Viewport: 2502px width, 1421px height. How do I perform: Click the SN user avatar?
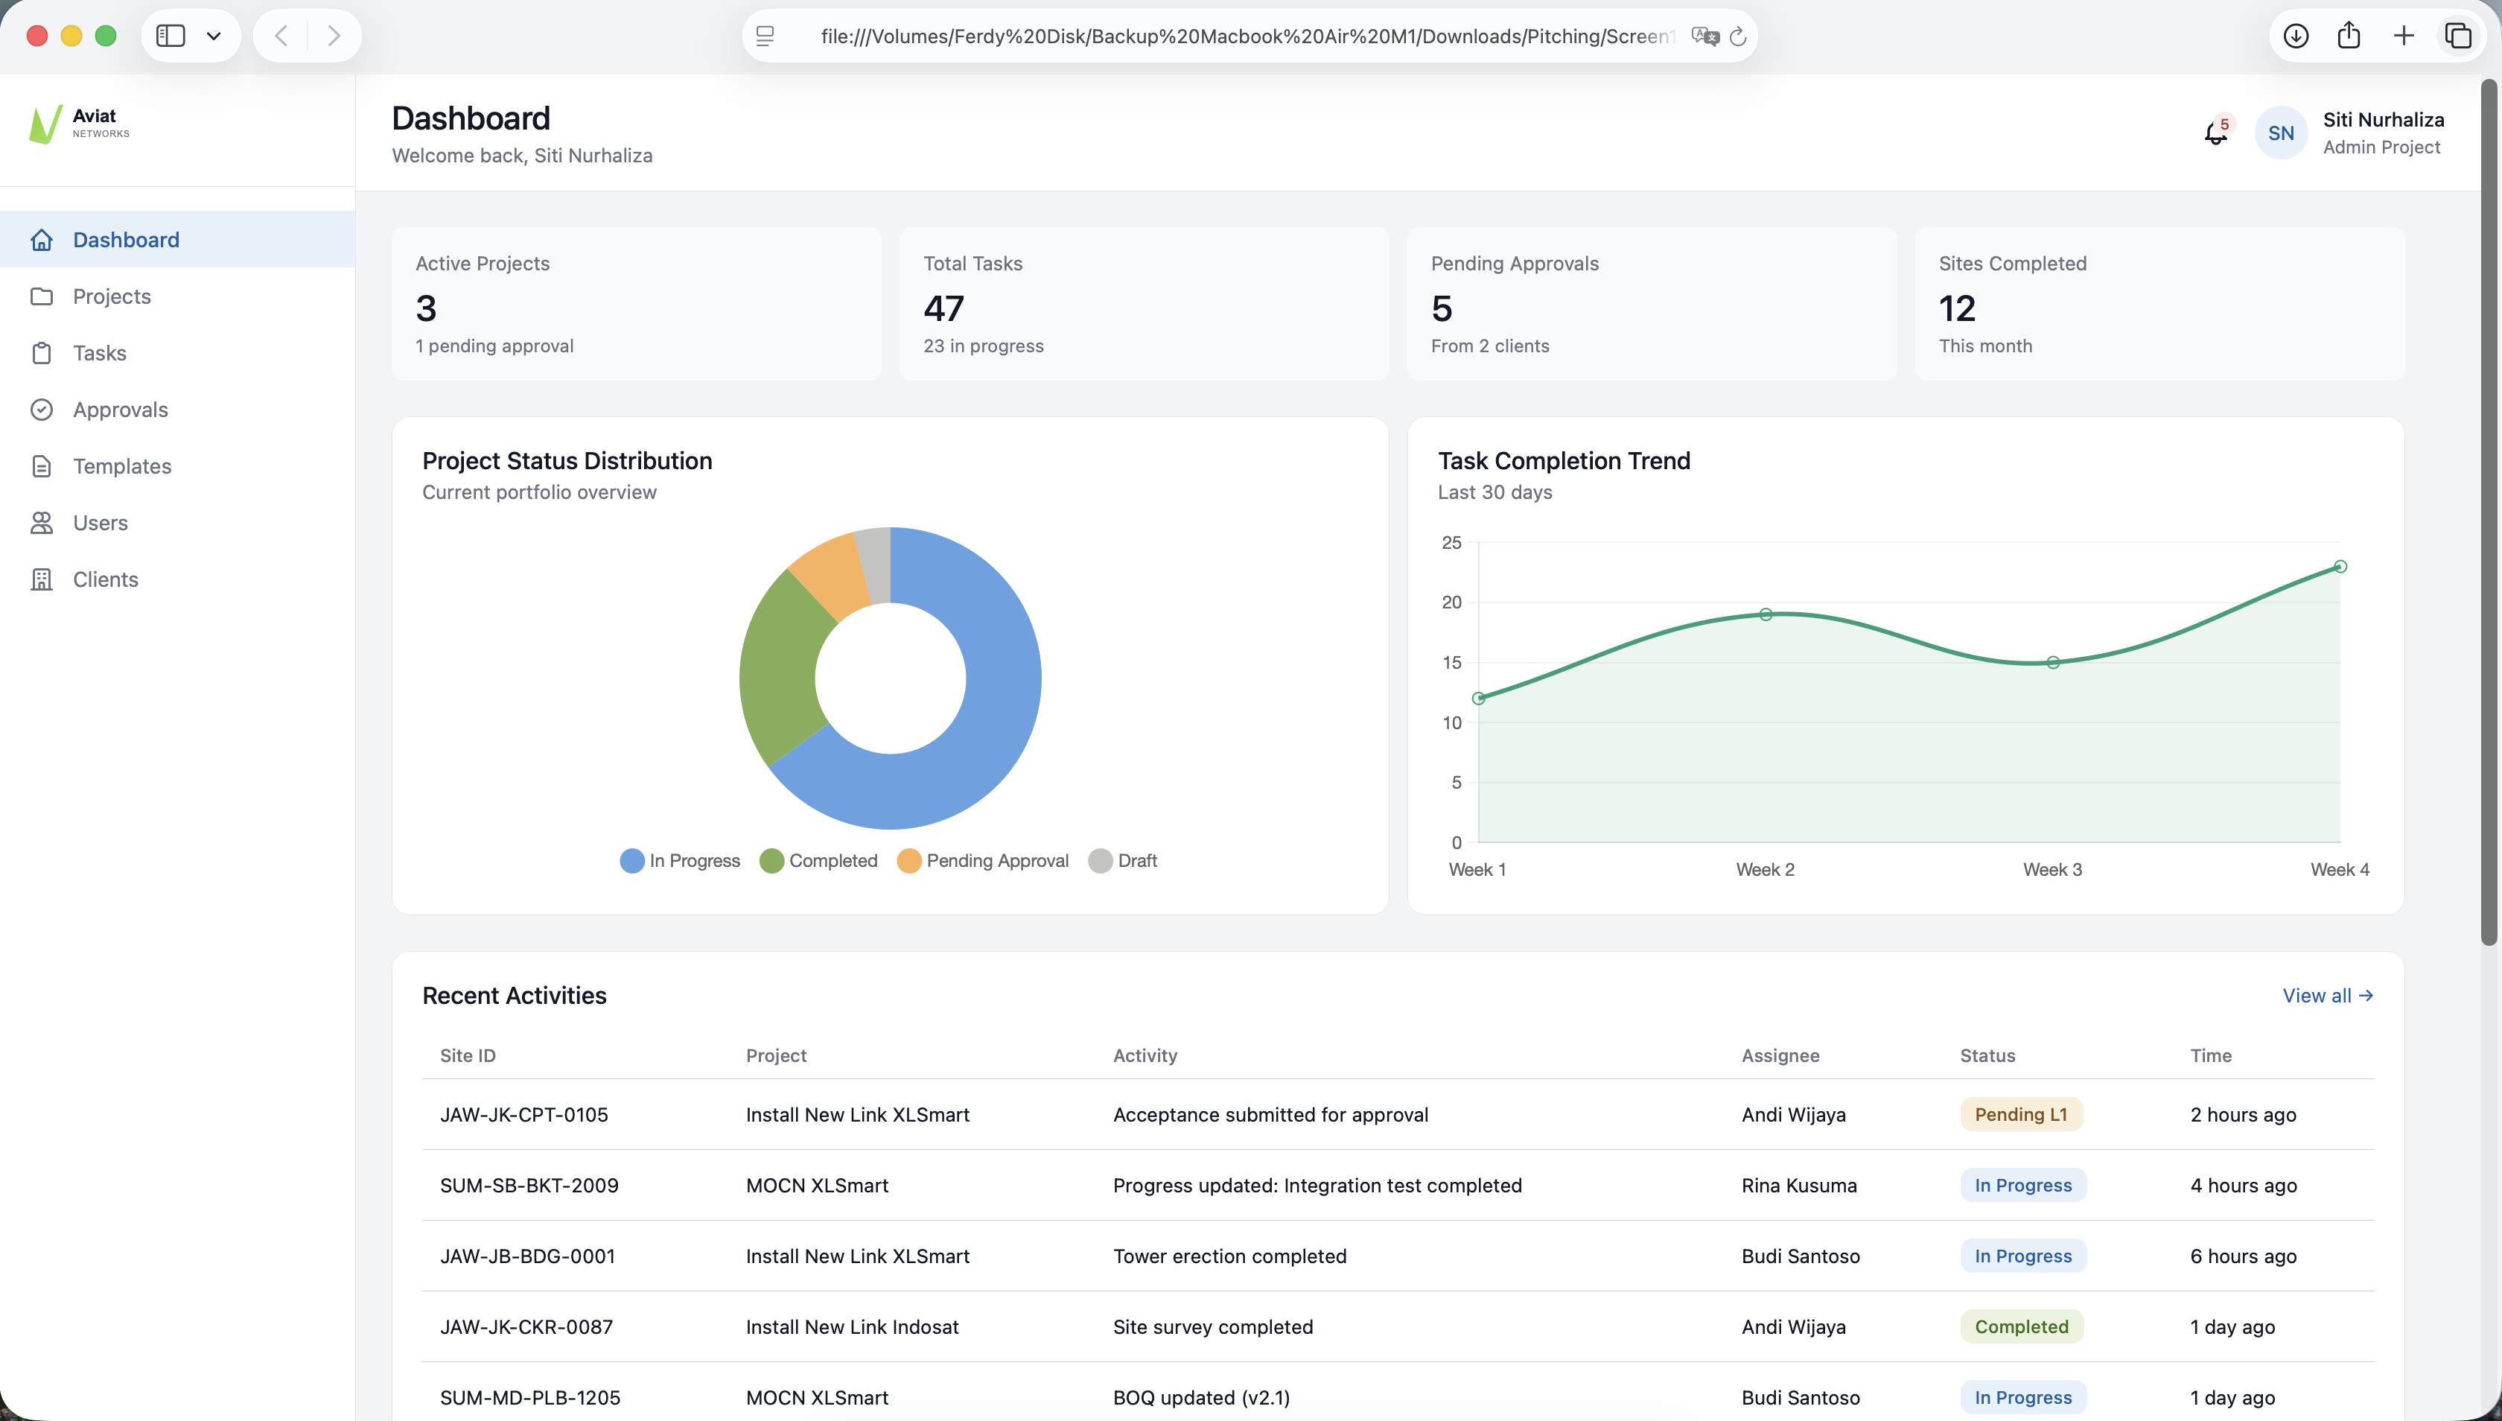(x=2281, y=134)
